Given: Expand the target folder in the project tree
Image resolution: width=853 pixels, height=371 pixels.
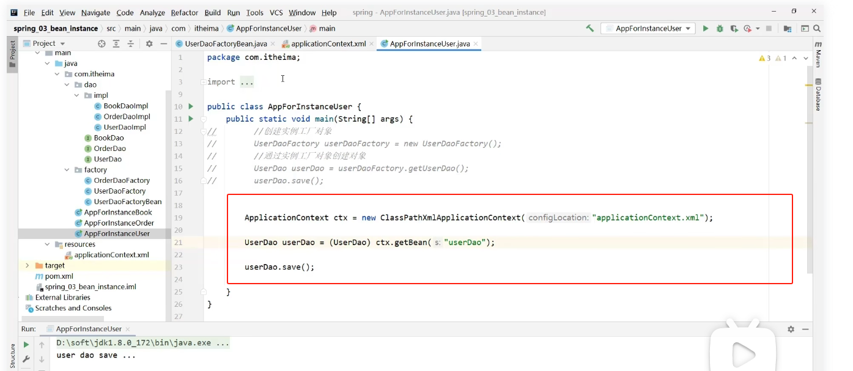Looking at the screenshot, I should 27,266.
